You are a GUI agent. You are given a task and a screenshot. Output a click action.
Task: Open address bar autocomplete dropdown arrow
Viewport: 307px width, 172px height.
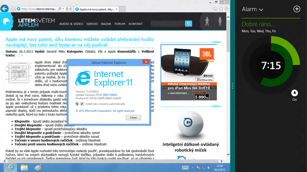click(63, 9)
